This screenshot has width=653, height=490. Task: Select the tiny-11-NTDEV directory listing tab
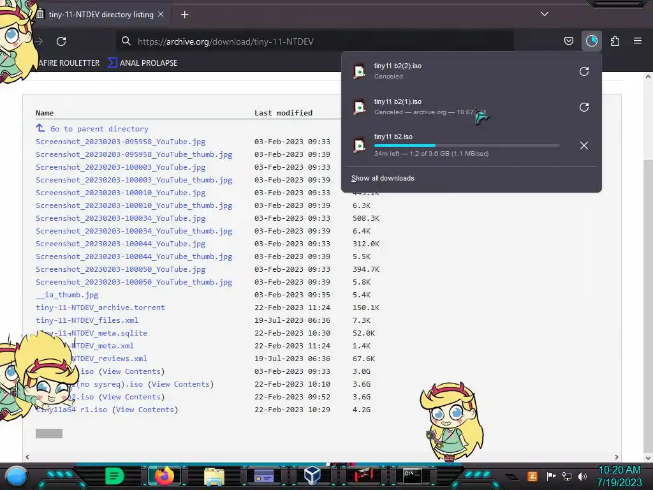pyautogui.click(x=100, y=15)
